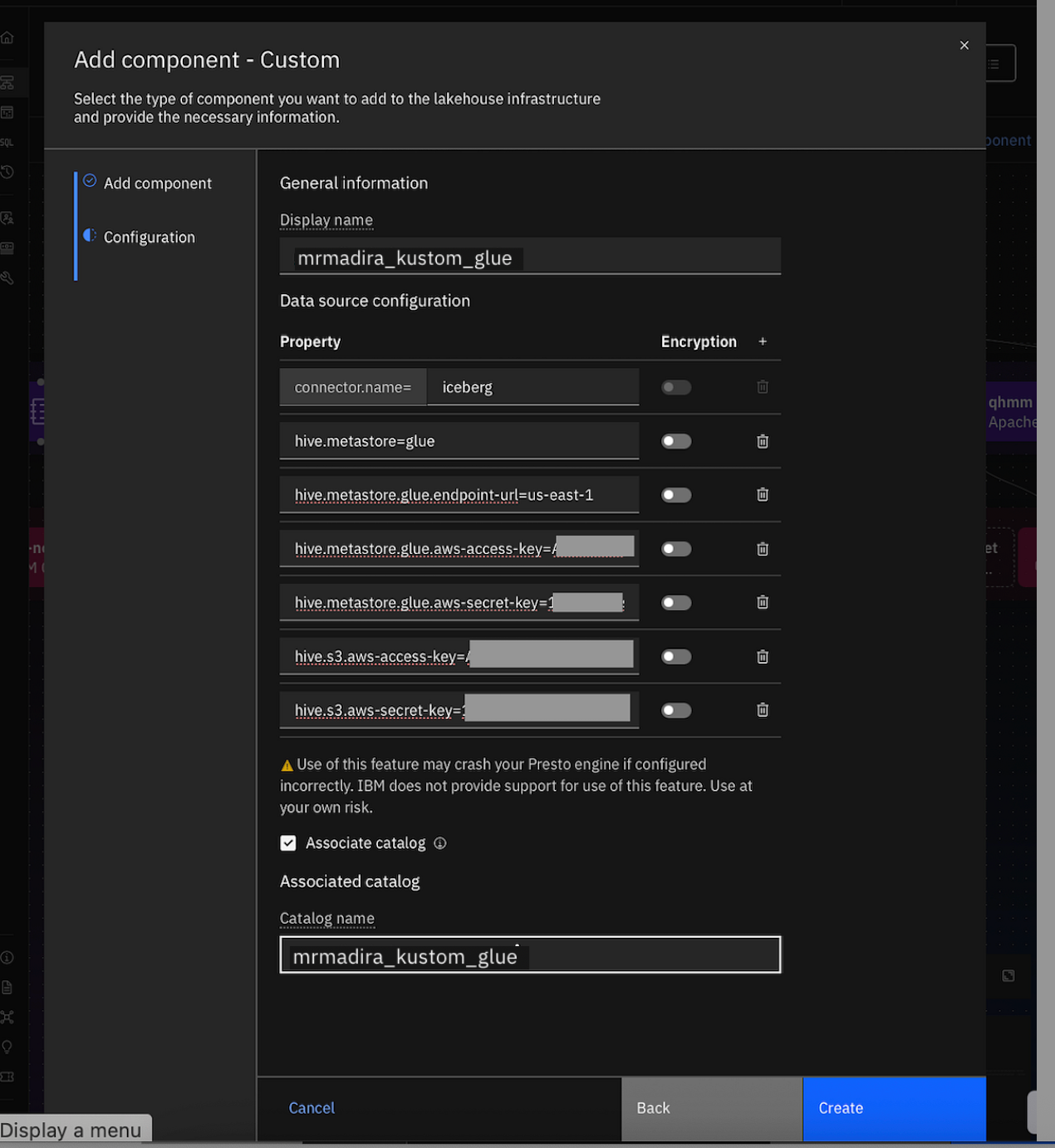Delete the hive.s3.aws-secret-key property row
This screenshot has height=1148, width=1055.
(x=763, y=709)
